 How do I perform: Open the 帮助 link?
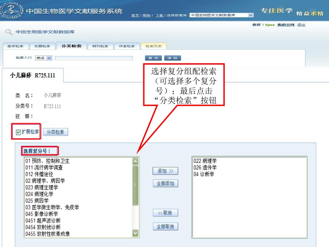[x=147, y=15]
